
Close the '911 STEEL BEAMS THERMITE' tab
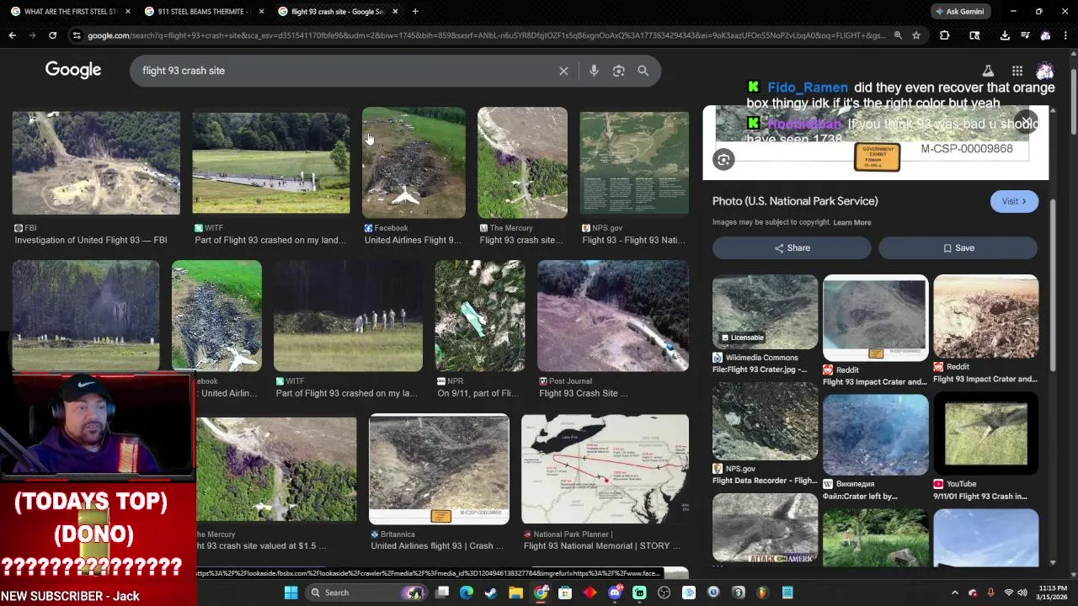[261, 12]
